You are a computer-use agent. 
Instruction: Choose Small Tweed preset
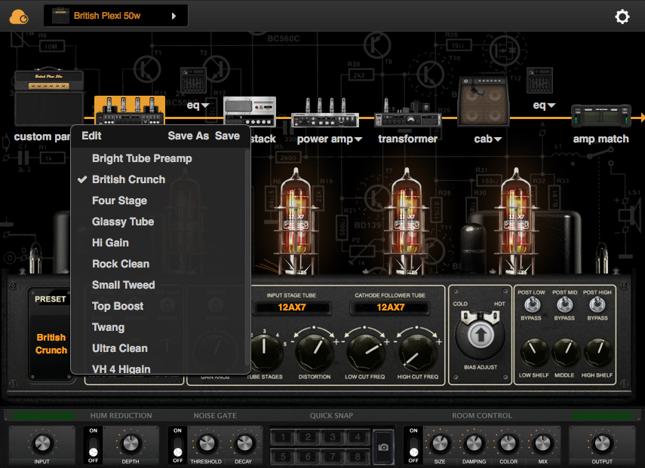(x=158, y=285)
